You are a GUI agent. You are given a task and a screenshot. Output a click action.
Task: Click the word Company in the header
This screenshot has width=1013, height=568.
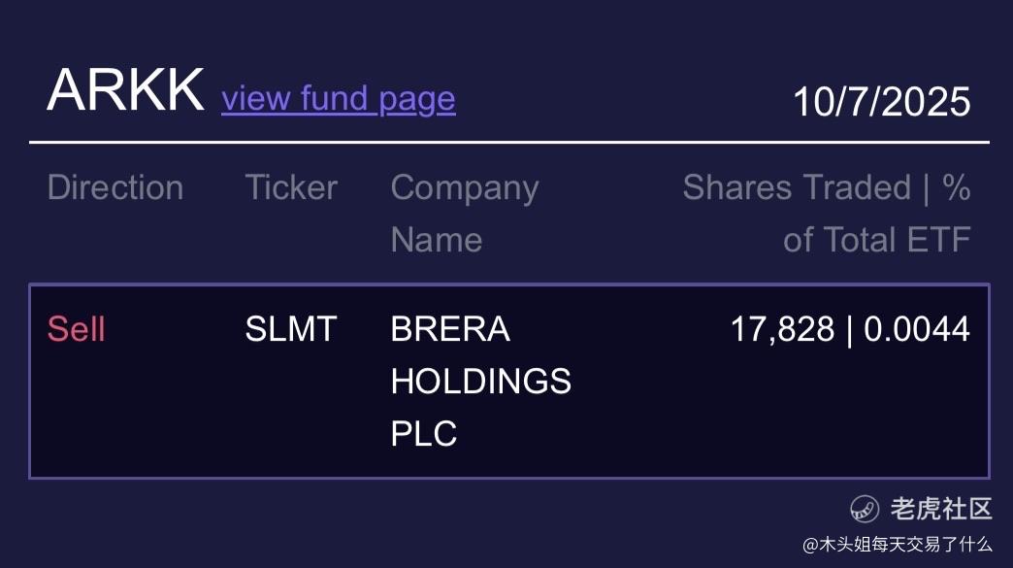pos(464,187)
